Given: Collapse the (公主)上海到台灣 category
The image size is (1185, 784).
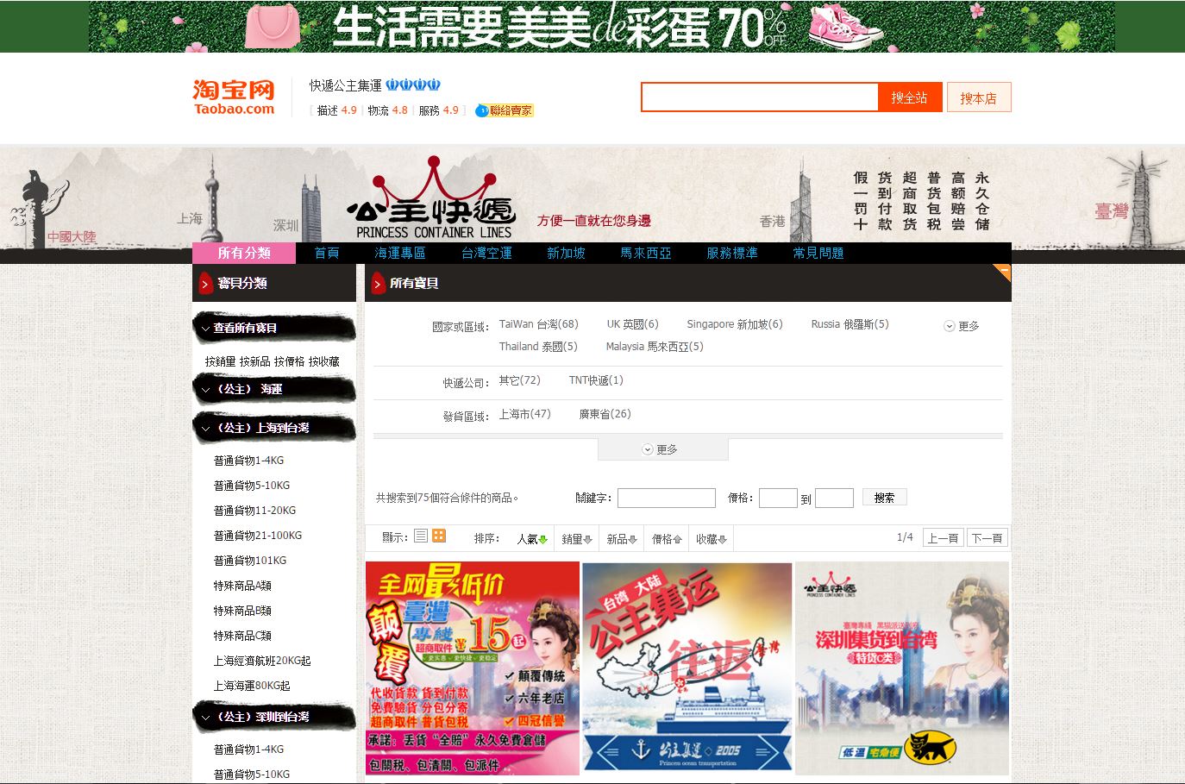Looking at the screenshot, I should pyautogui.click(x=274, y=428).
